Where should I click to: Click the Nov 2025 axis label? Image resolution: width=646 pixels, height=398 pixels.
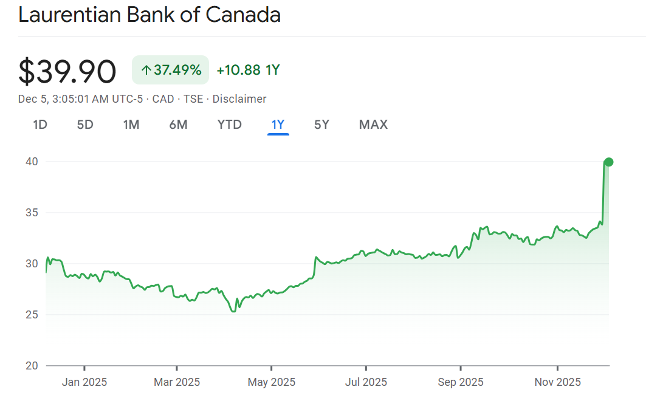click(557, 382)
